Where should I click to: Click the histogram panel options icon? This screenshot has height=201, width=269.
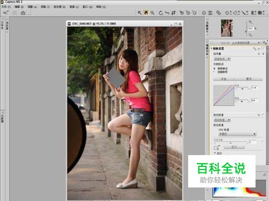pos(265,175)
